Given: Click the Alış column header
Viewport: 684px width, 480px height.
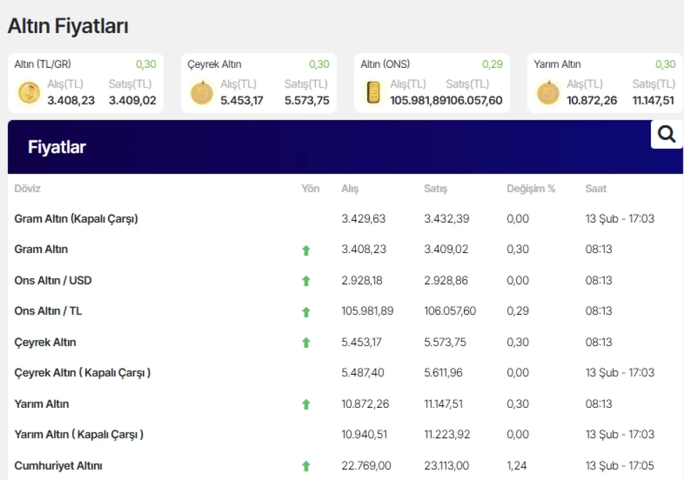Looking at the screenshot, I should pos(350,188).
